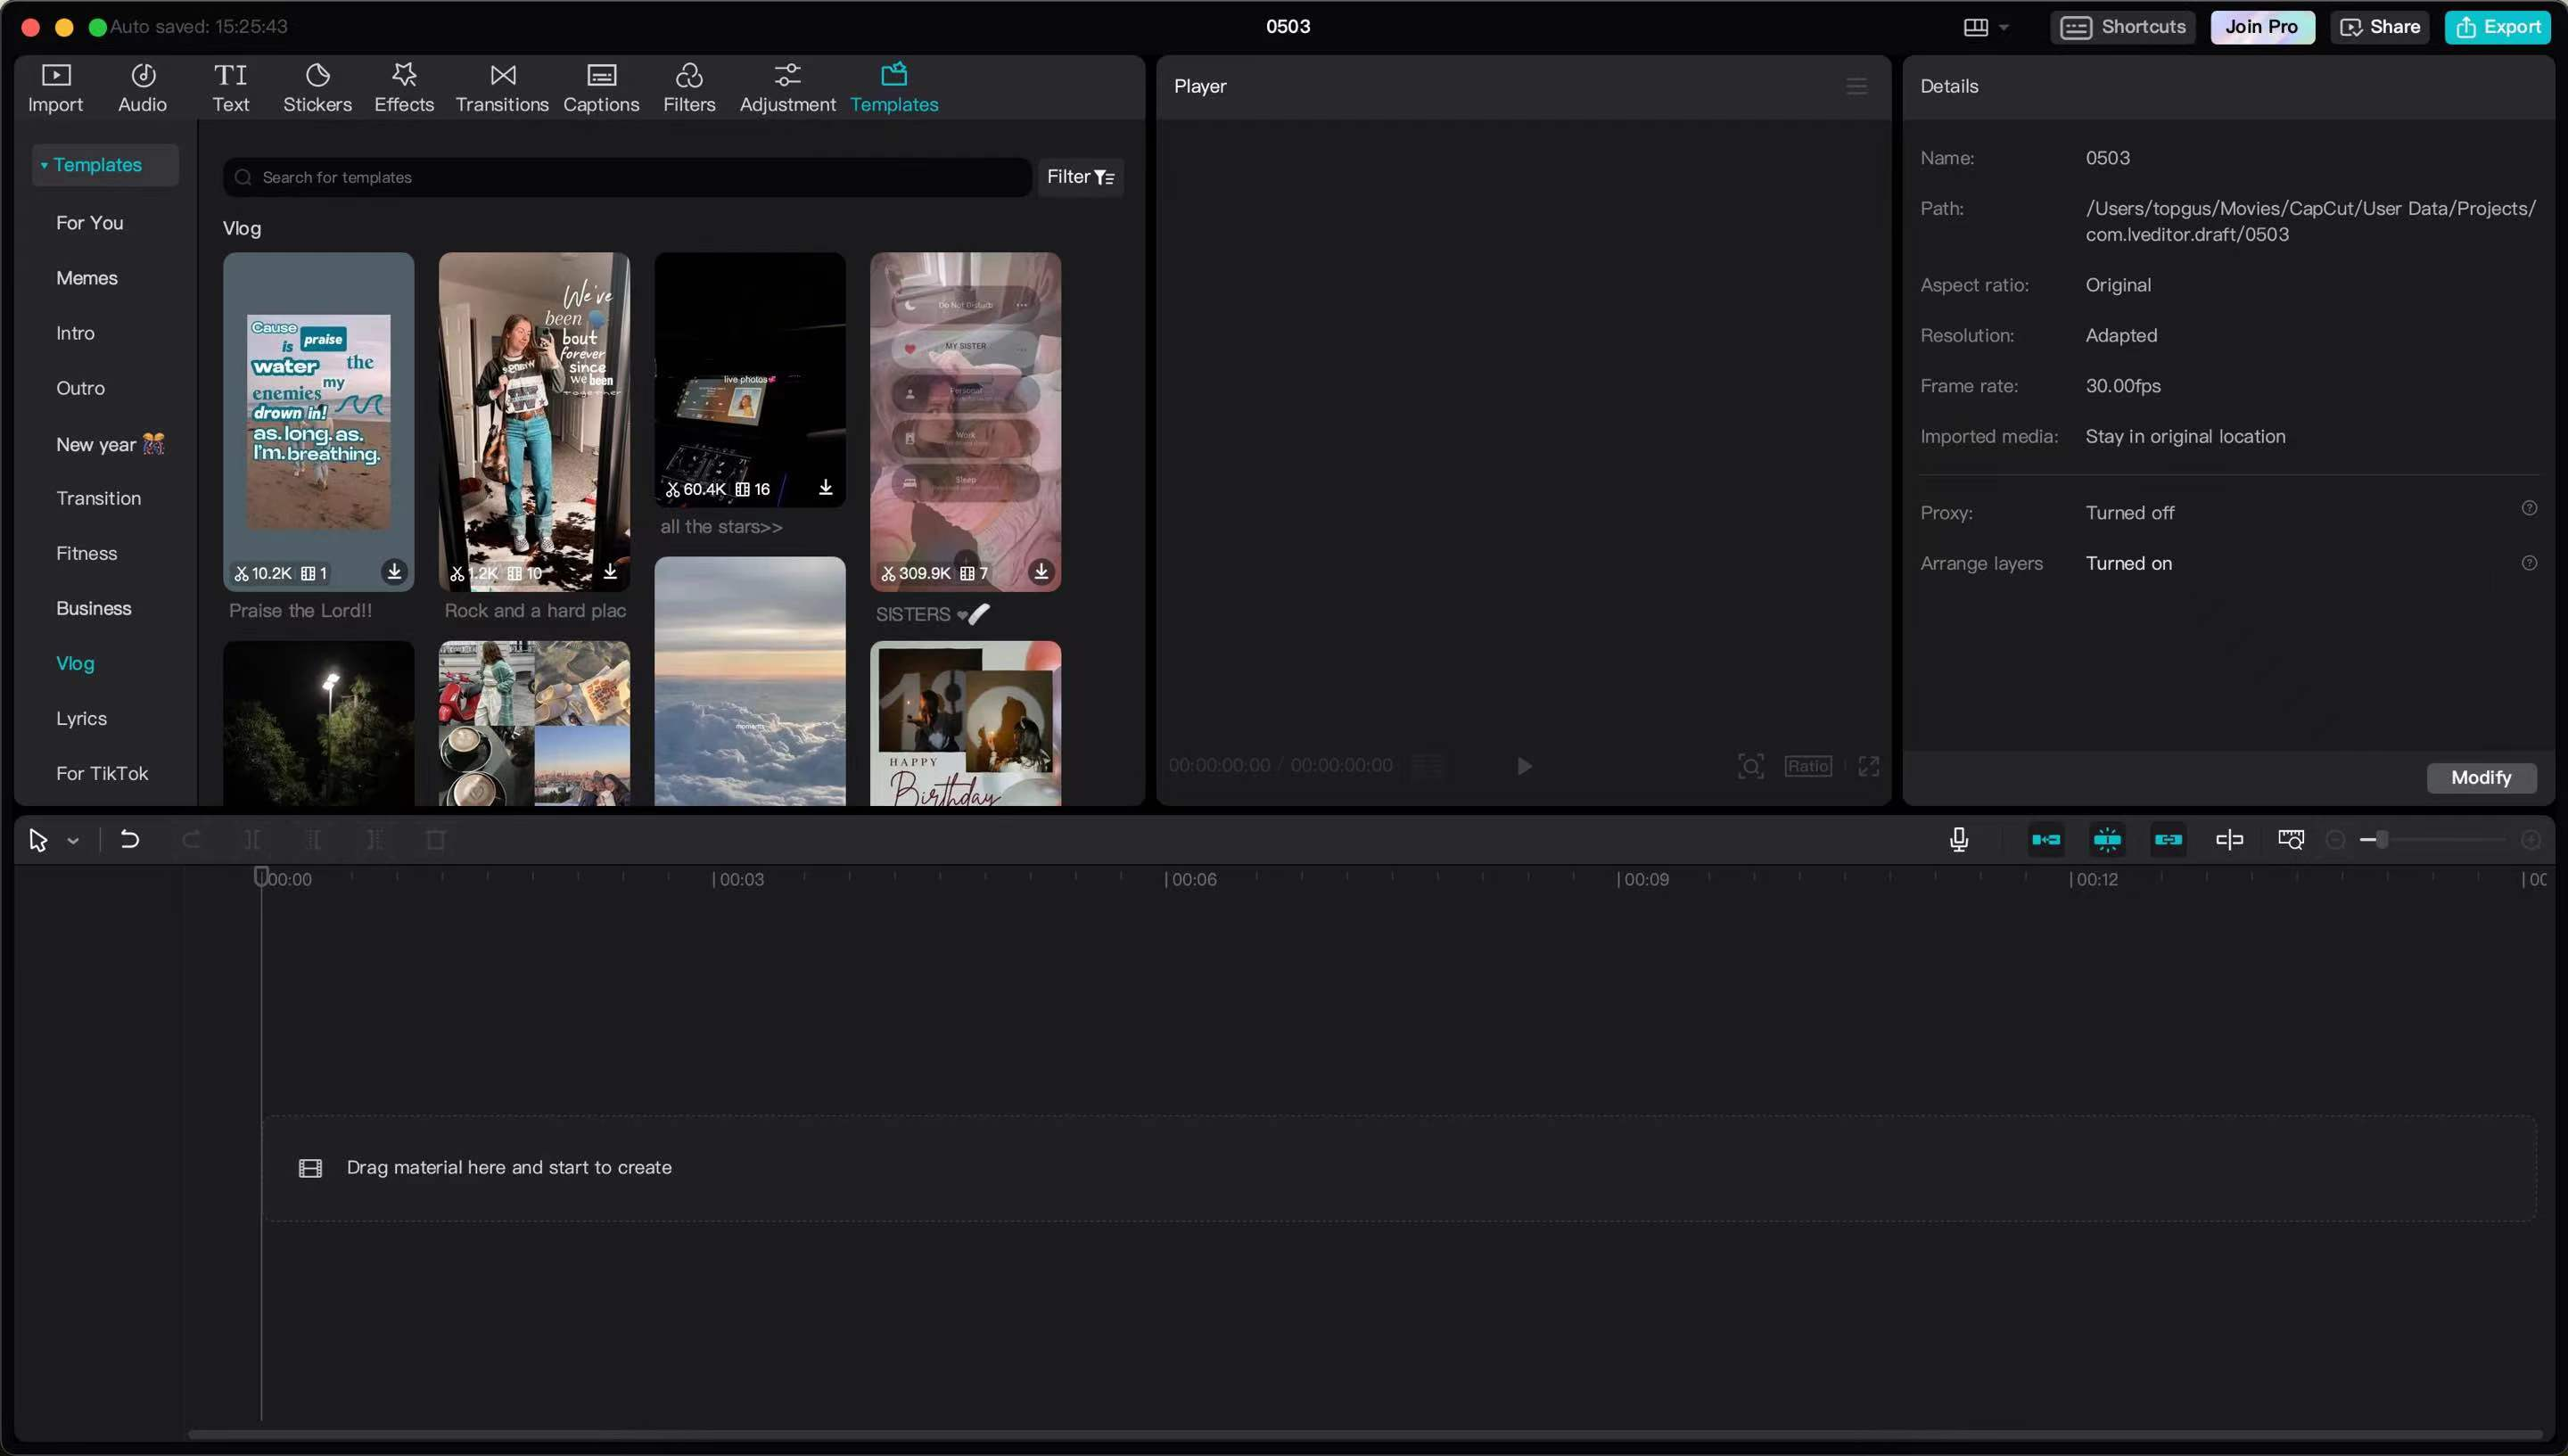Collapse the Templates tree in sidebar
This screenshot has height=1456, width=2568.
44,165
